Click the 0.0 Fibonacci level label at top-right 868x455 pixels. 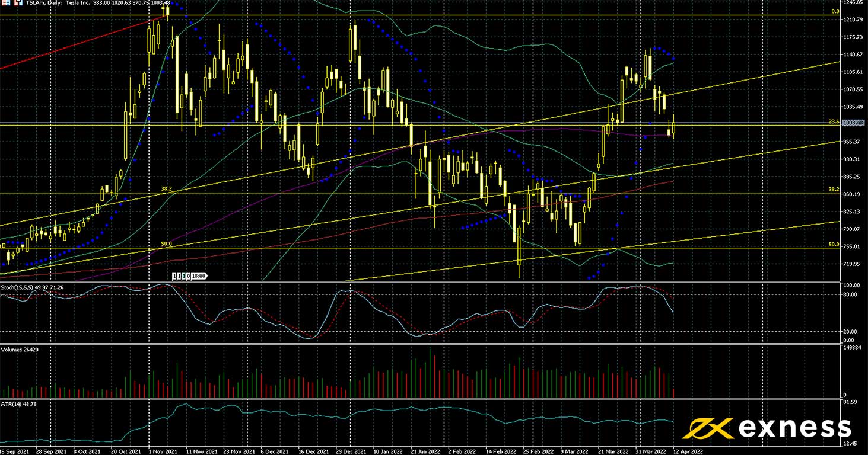[834, 11]
